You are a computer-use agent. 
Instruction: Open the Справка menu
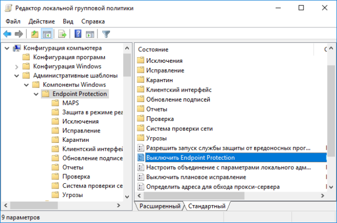(93, 21)
